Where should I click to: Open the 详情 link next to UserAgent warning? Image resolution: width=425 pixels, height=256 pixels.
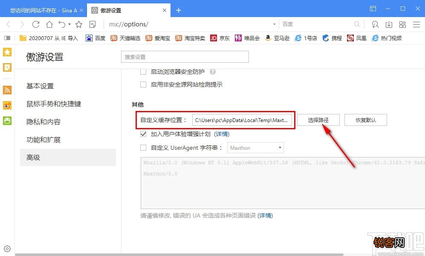click(x=265, y=215)
